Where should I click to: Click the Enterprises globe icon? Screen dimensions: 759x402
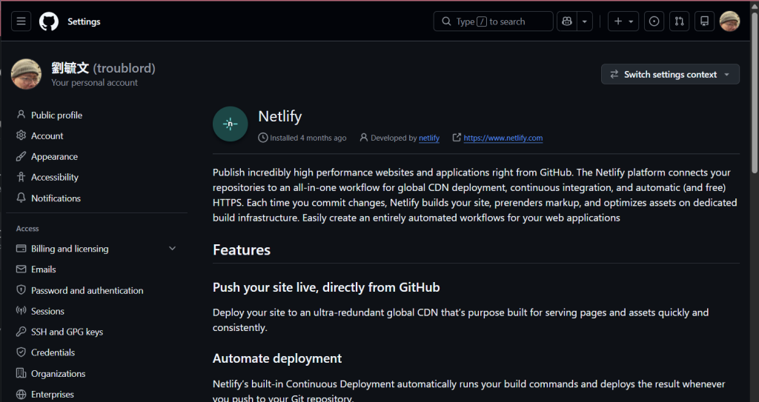(21, 394)
